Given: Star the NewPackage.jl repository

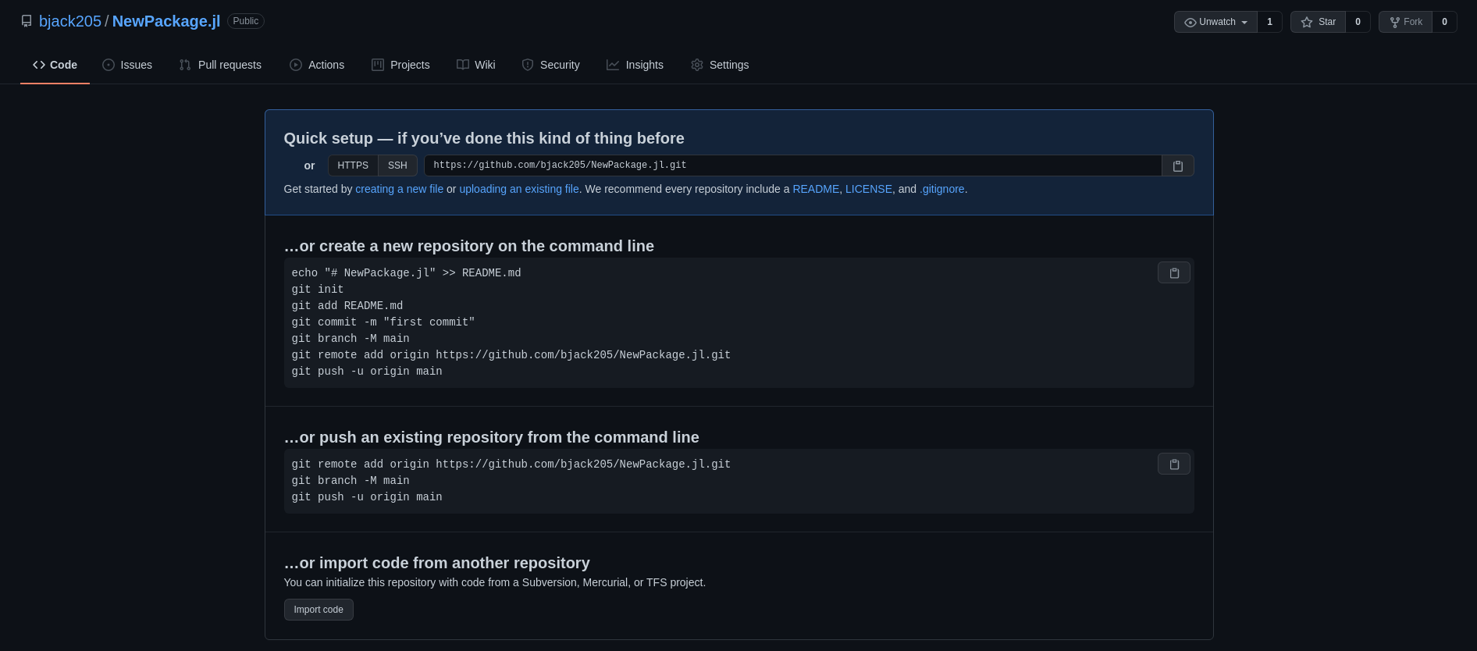Looking at the screenshot, I should [1318, 22].
